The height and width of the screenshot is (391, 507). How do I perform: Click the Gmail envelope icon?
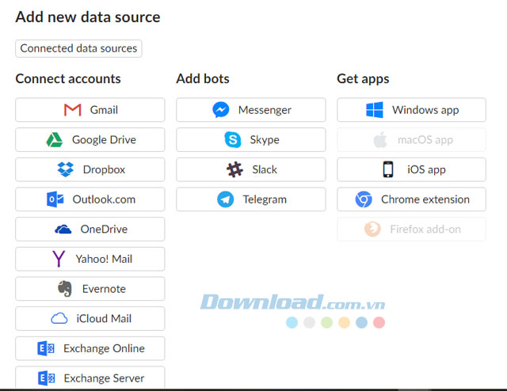pos(72,110)
